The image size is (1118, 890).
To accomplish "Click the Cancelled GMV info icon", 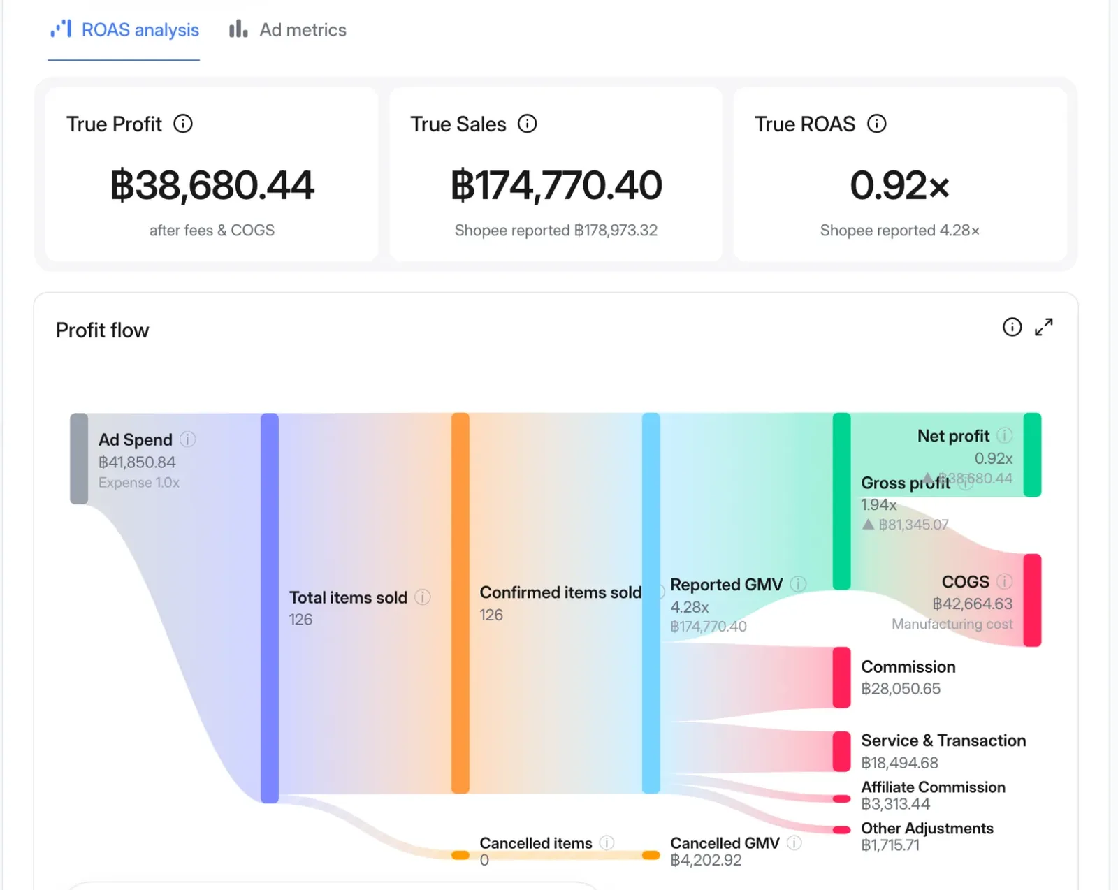I will tap(794, 842).
